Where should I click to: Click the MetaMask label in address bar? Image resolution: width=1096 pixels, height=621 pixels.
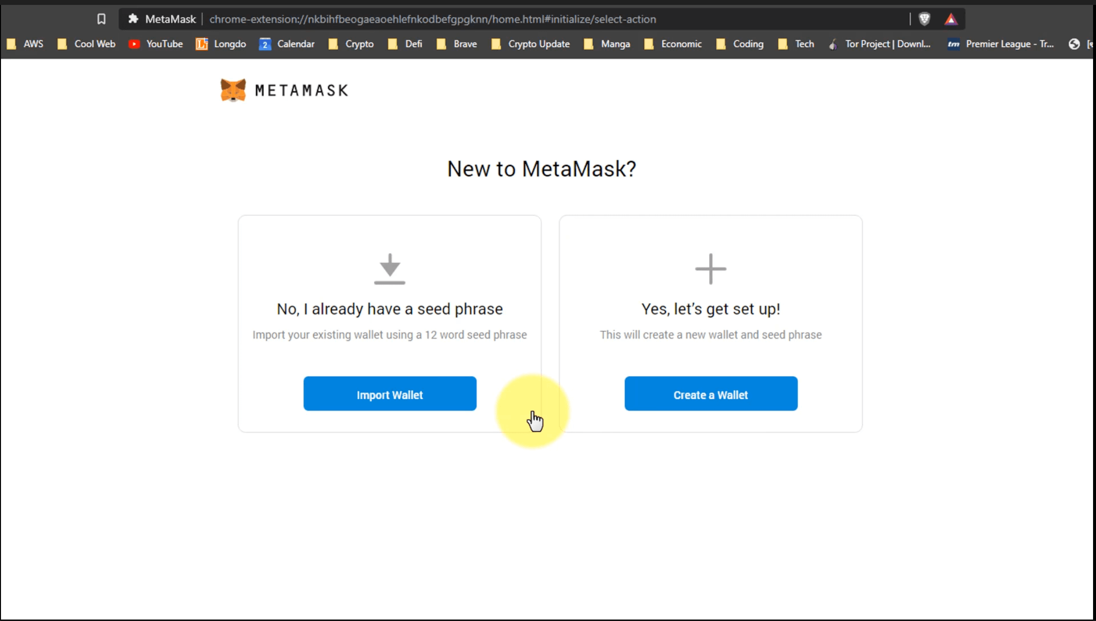tap(170, 19)
